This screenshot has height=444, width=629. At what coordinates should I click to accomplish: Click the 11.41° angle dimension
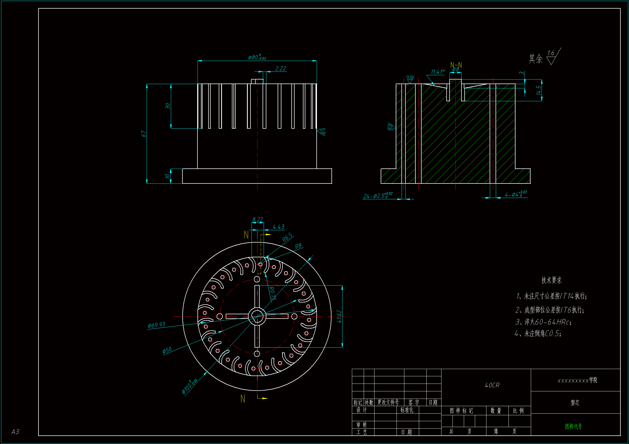point(437,72)
